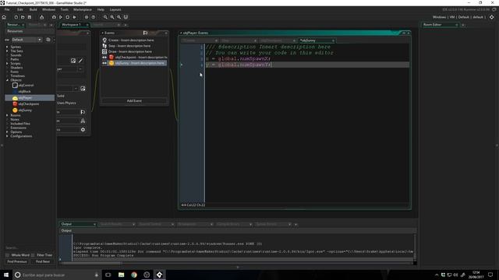Open the Start Page home icon
Viewport: 499px width, 280px height.
click(x=4, y=17)
